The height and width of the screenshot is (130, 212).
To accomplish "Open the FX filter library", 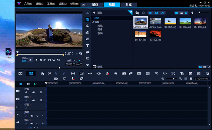I will coord(87,58).
